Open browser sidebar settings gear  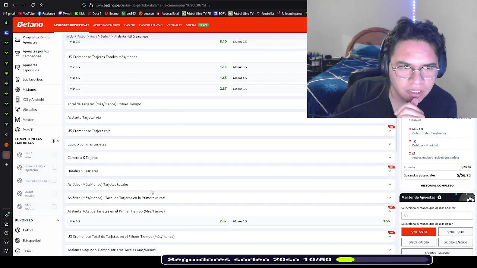coord(6,251)
